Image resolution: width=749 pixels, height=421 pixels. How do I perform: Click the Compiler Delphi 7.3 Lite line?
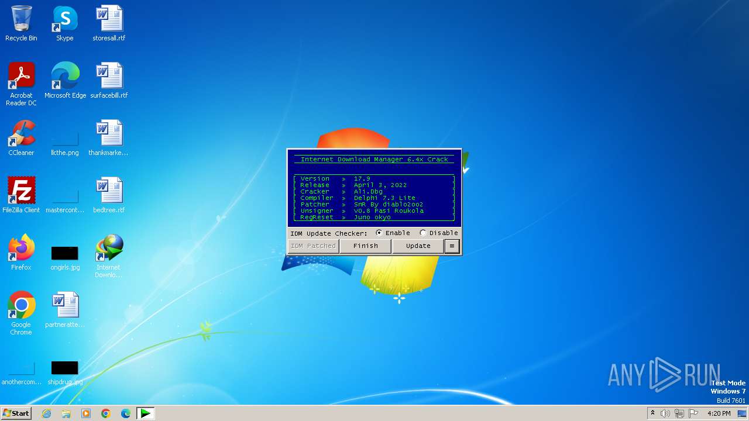(x=374, y=198)
